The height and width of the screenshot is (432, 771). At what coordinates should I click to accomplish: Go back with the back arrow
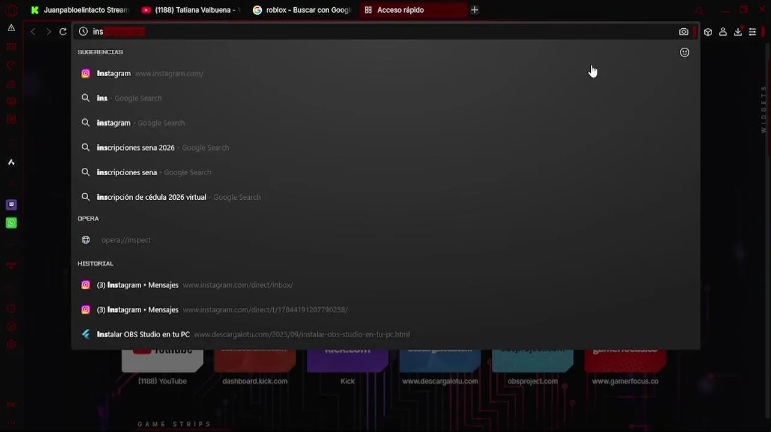(x=33, y=32)
